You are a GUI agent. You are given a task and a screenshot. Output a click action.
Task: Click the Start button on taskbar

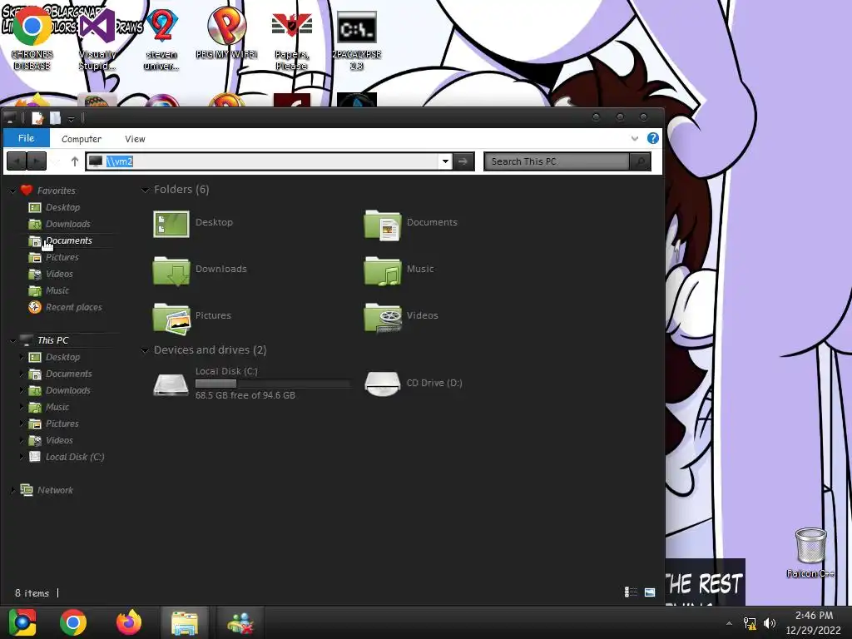(x=22, y=622)
